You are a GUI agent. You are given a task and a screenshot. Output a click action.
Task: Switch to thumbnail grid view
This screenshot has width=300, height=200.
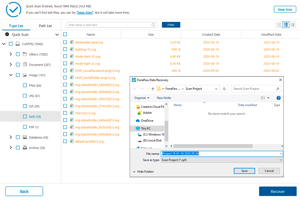279,25
